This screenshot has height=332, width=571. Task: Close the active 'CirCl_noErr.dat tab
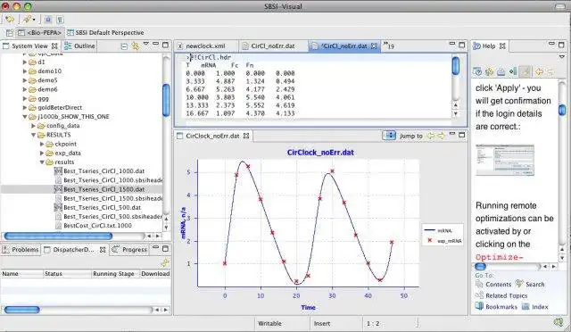pos(374,46)
